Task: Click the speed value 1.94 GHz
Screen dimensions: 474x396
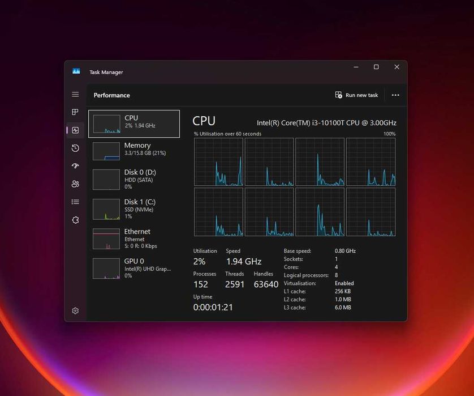Action: (x=244, y=262)
